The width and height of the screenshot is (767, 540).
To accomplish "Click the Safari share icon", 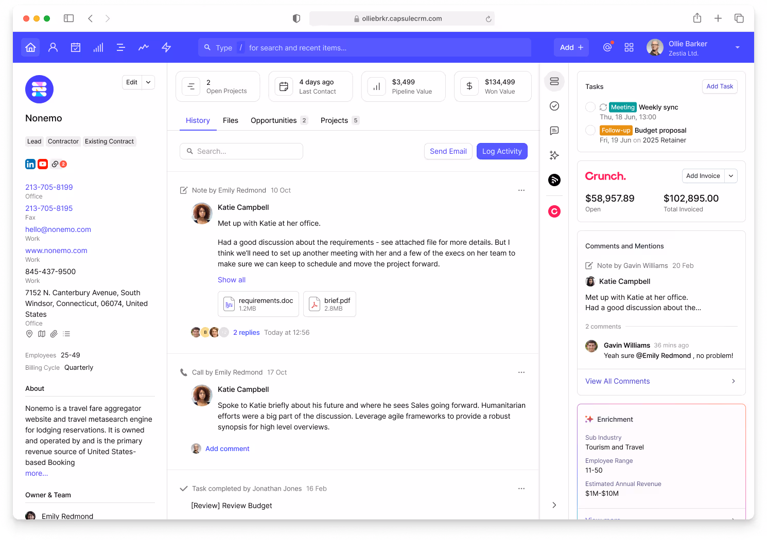I will [x=697, y=19].
